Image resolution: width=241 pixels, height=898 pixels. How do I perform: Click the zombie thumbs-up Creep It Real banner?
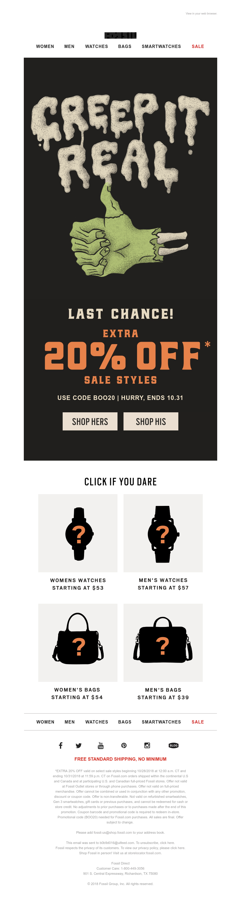pyautogui.click(x=120, y=185)
